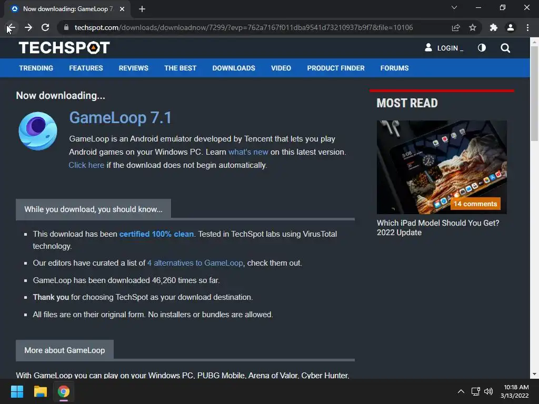The width and height of the screenshot is (539, 404).
Task: Open the iPad article thumbnail image
Action: click(x=442, y=167)
